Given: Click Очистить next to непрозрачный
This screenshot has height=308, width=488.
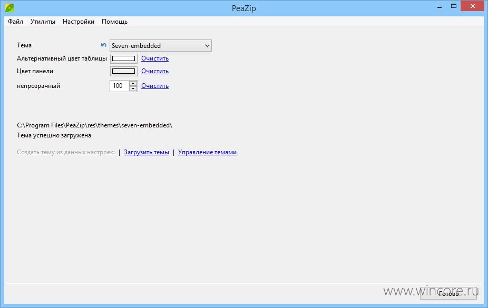Looking at the screenshot, I should (155, 86).
